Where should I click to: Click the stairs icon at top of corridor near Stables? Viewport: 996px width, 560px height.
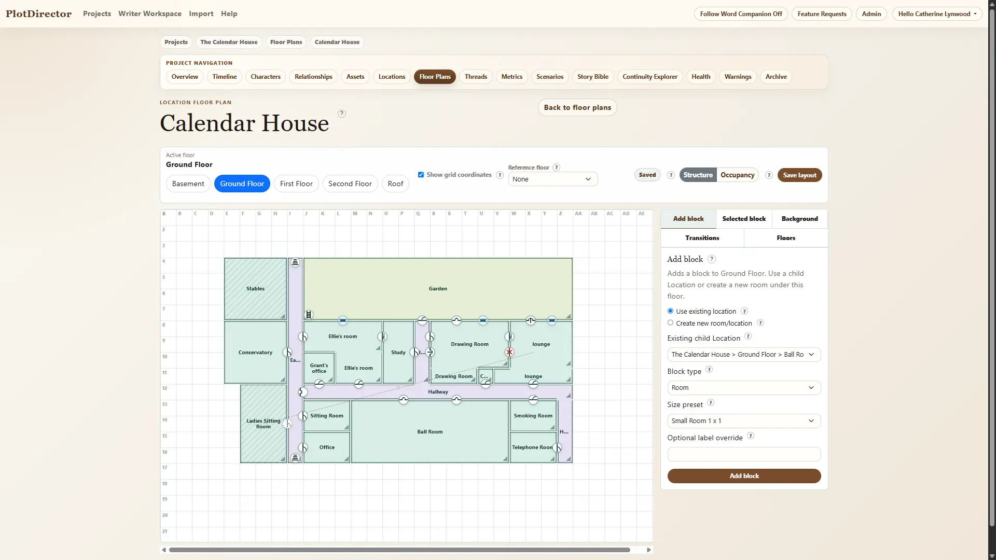295,262
